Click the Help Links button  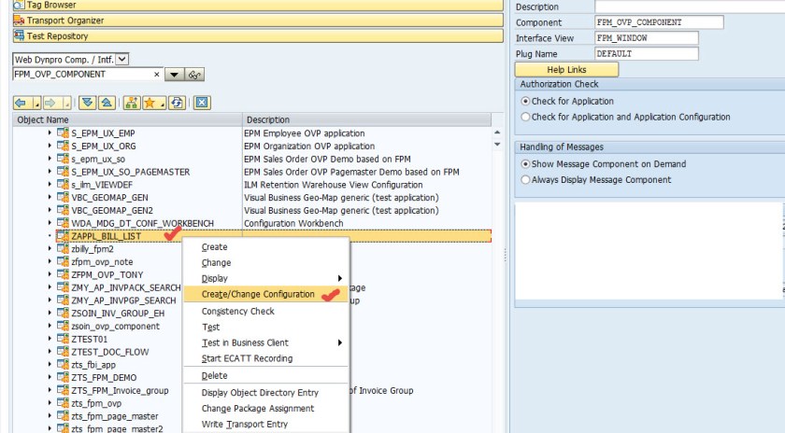coord(566,69)
